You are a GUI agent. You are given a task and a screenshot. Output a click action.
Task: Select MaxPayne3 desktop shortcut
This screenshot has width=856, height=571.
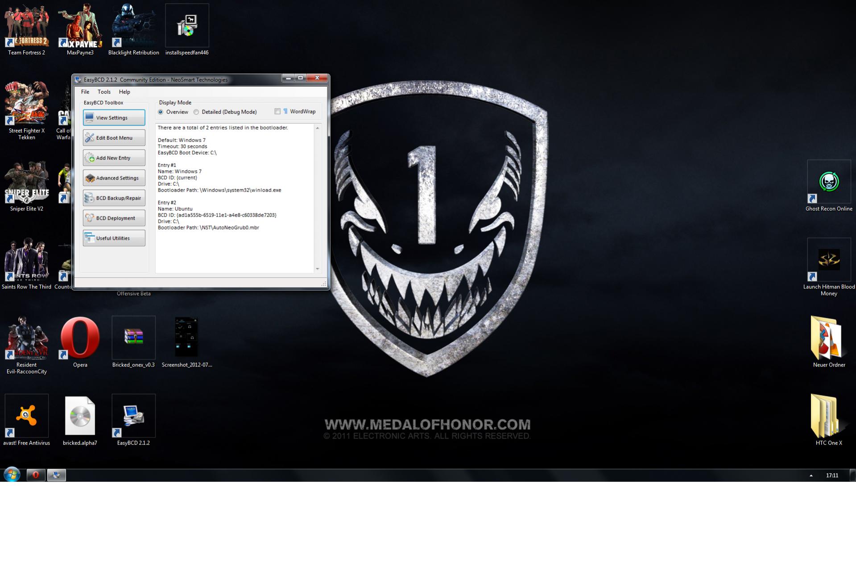tap(80, 29)
